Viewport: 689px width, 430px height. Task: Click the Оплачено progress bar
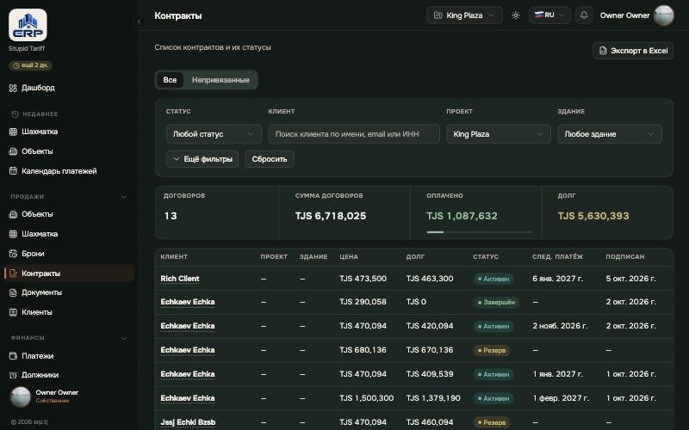(480, 232)
